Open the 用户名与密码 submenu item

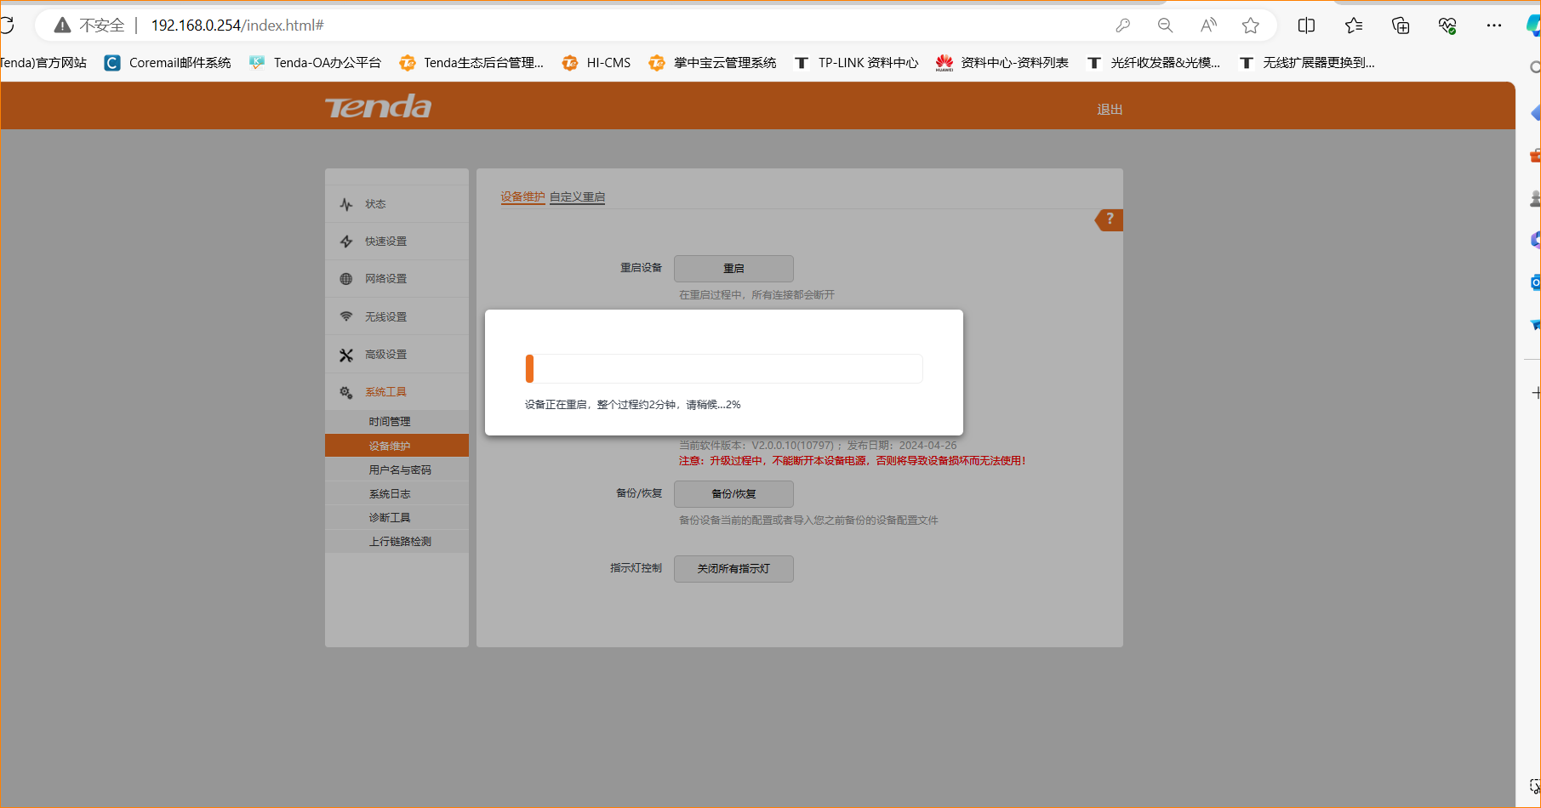tap(397, 469)
